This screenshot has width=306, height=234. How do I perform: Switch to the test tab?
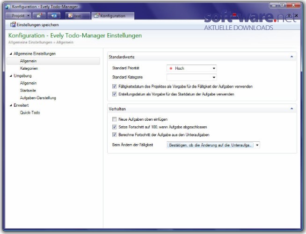click(x=78, y=16)
